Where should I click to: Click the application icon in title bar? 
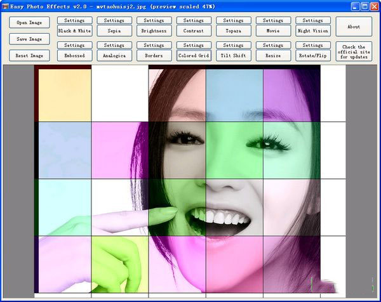[5, 6]
